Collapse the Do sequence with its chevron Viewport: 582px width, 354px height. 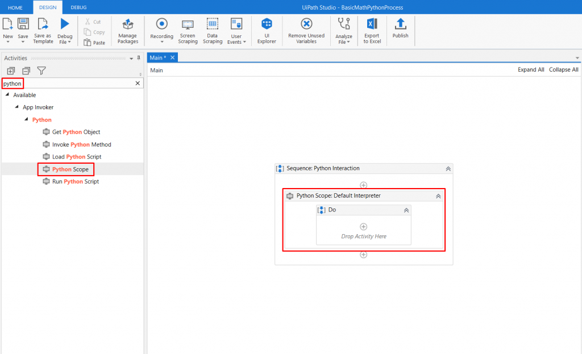pos(406,210)
